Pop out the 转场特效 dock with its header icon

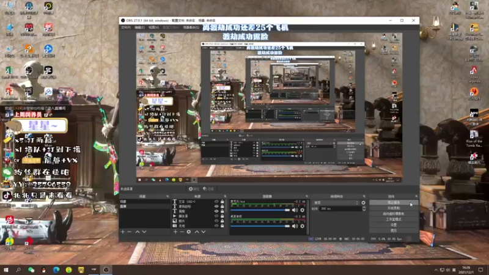[364, 196]
